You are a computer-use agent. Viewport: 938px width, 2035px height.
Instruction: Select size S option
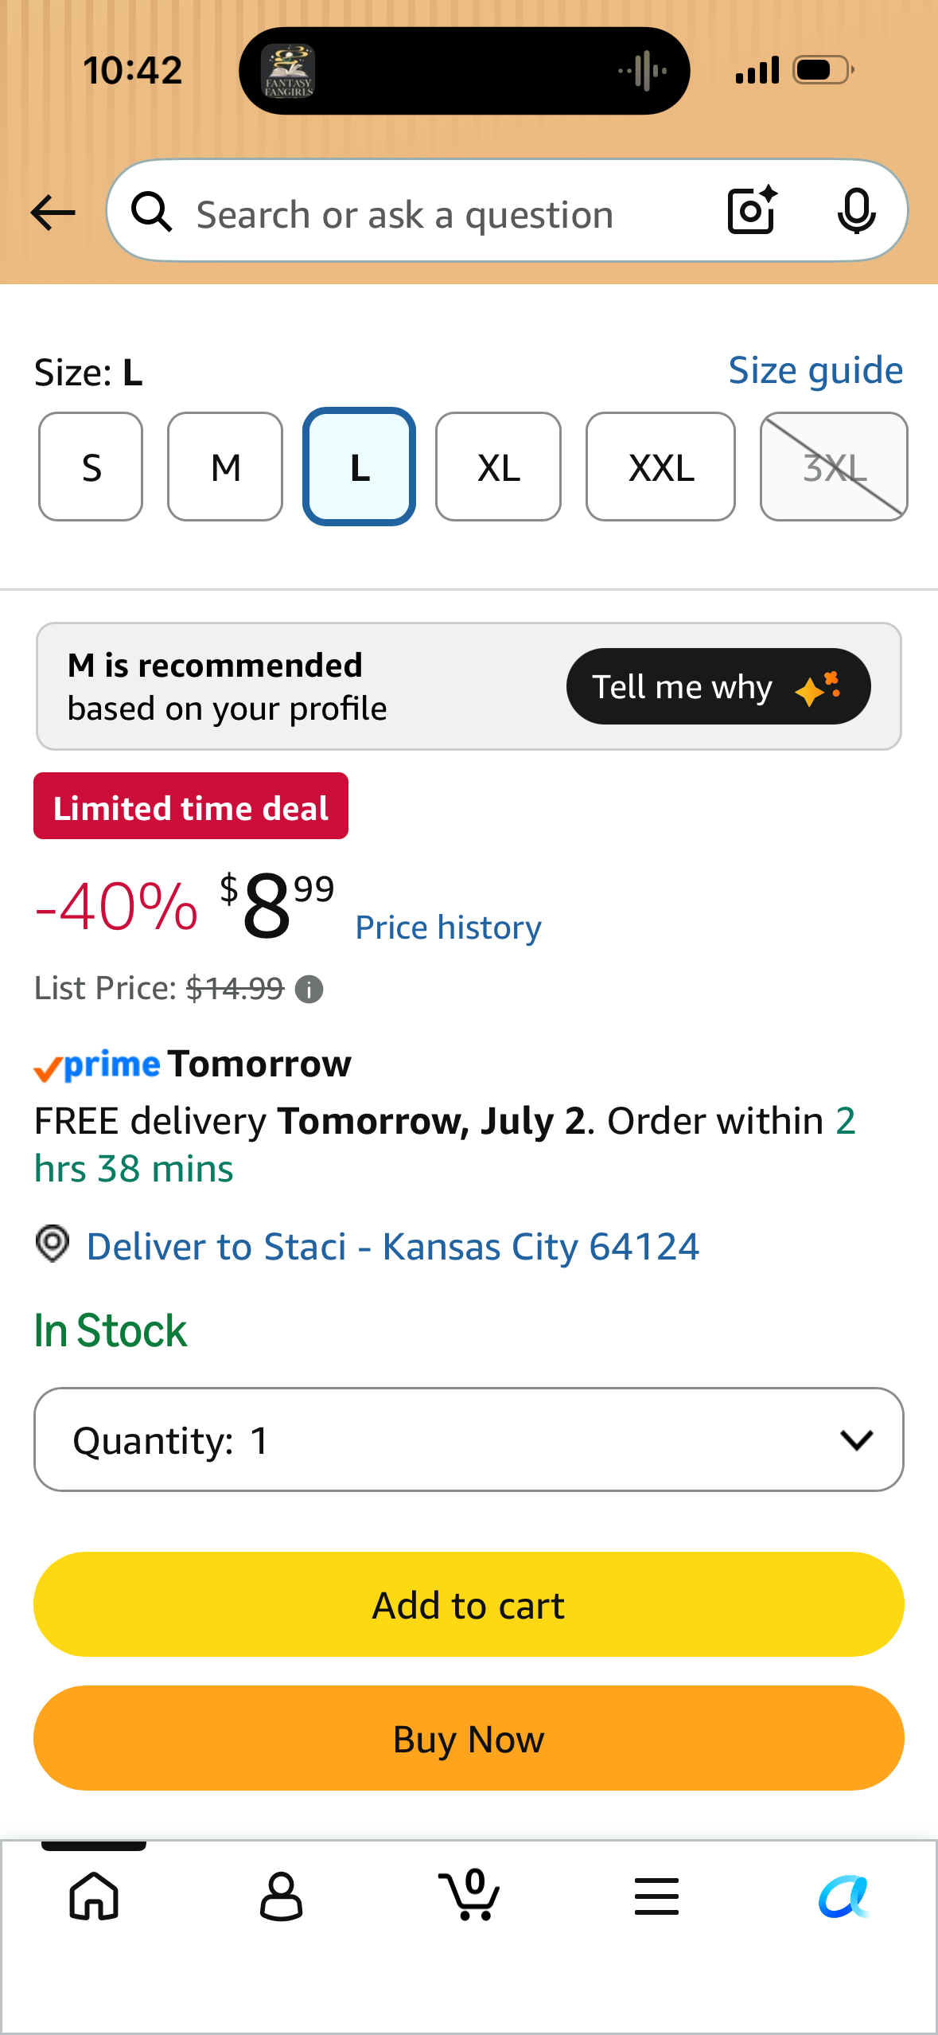point(91,467)
